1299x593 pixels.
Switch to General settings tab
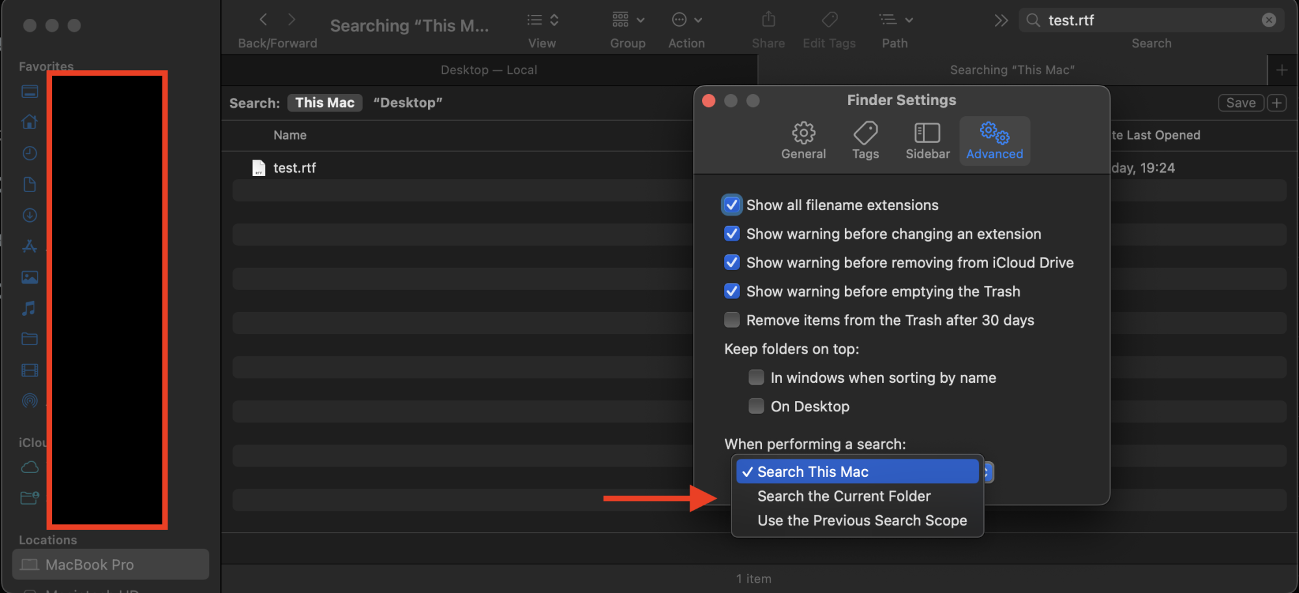[803, 141]
